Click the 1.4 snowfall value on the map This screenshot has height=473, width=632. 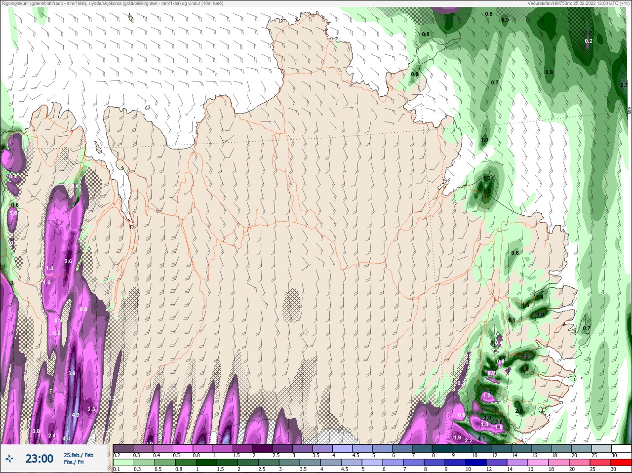pos(539,297)
